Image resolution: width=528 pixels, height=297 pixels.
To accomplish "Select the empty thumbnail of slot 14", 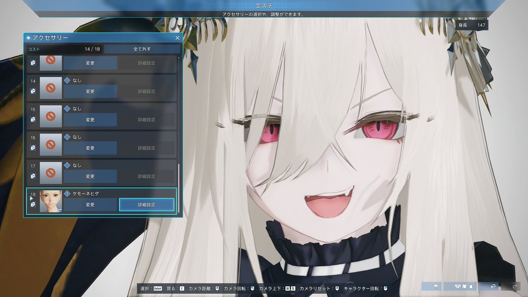I will coord(51,88).
